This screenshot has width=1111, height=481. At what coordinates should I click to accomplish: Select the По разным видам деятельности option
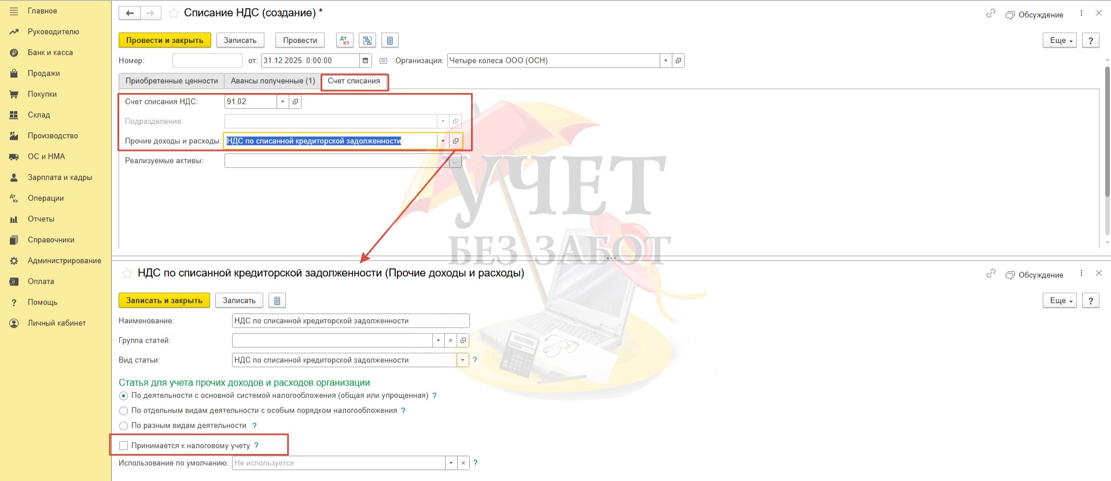click(123, 426)
